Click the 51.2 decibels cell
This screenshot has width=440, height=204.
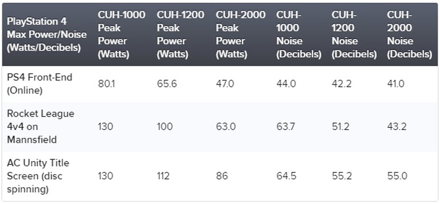(342, 126)
